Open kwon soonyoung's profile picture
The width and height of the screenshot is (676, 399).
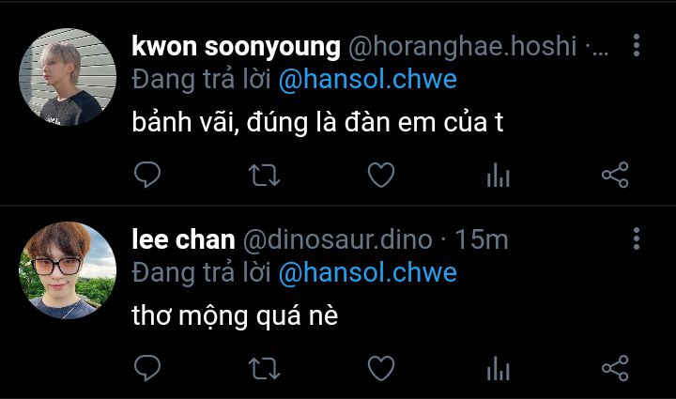click(68, 77)
